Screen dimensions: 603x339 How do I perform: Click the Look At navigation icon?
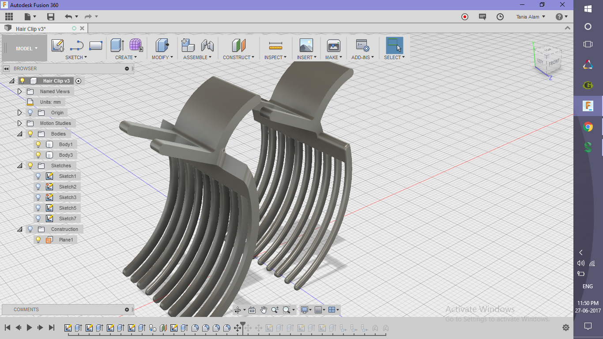click(x=252, y=310)
